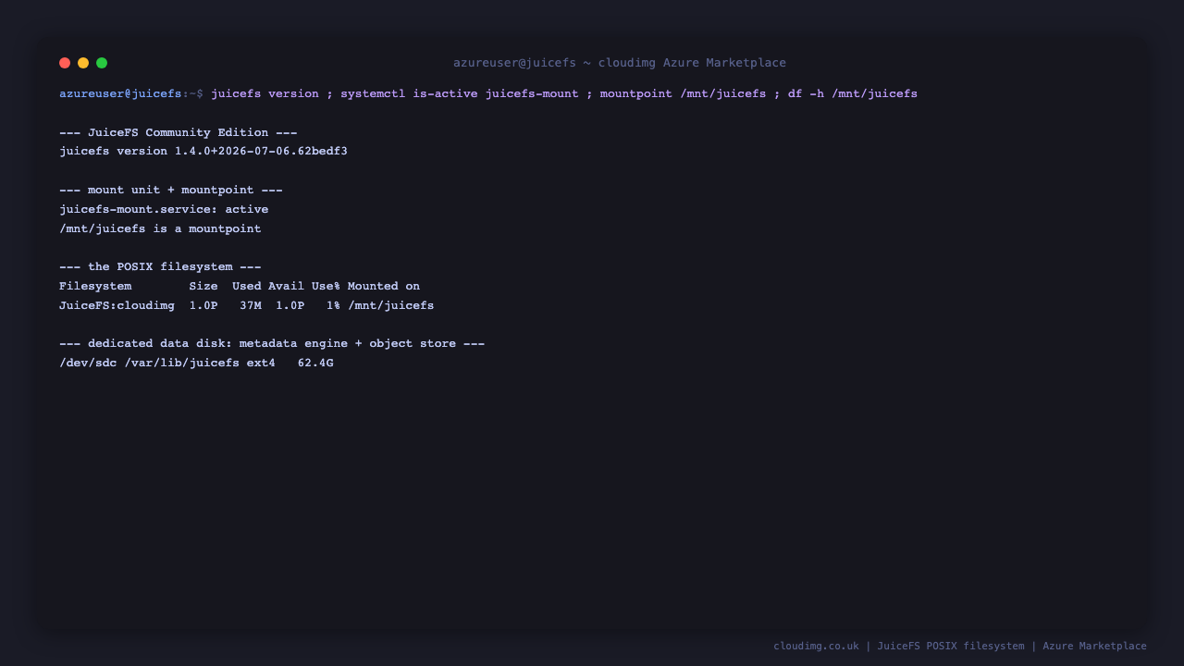
Task: Click 'Azure Marketplace' in the footer
Action: point(1094,646)
